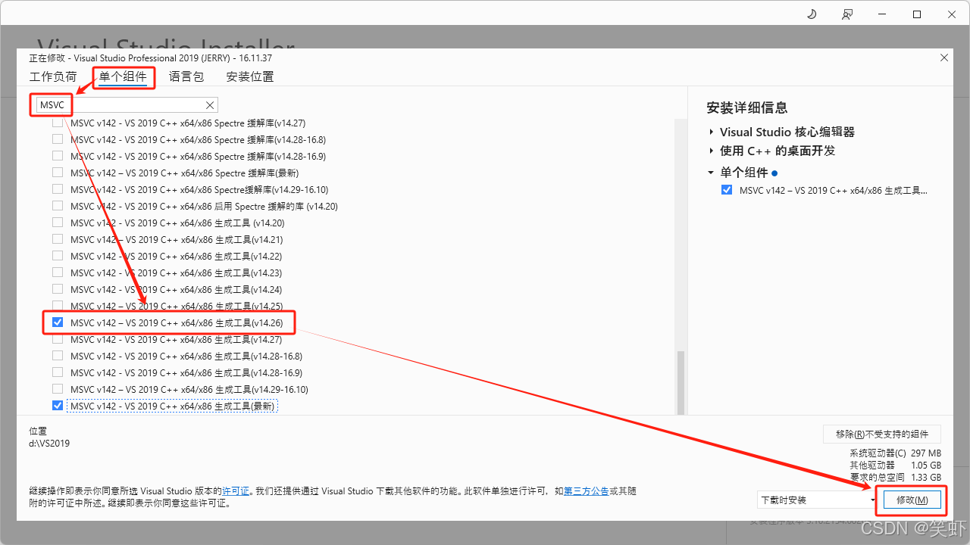
Task: Select 生成工具(v14.26) row text
Action: [177, 322]
